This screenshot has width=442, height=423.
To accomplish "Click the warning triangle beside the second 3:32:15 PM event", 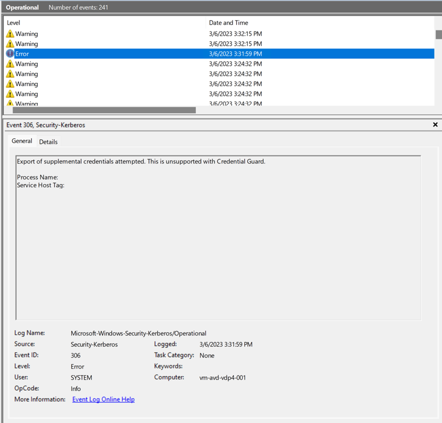I will tap(9, 43).
